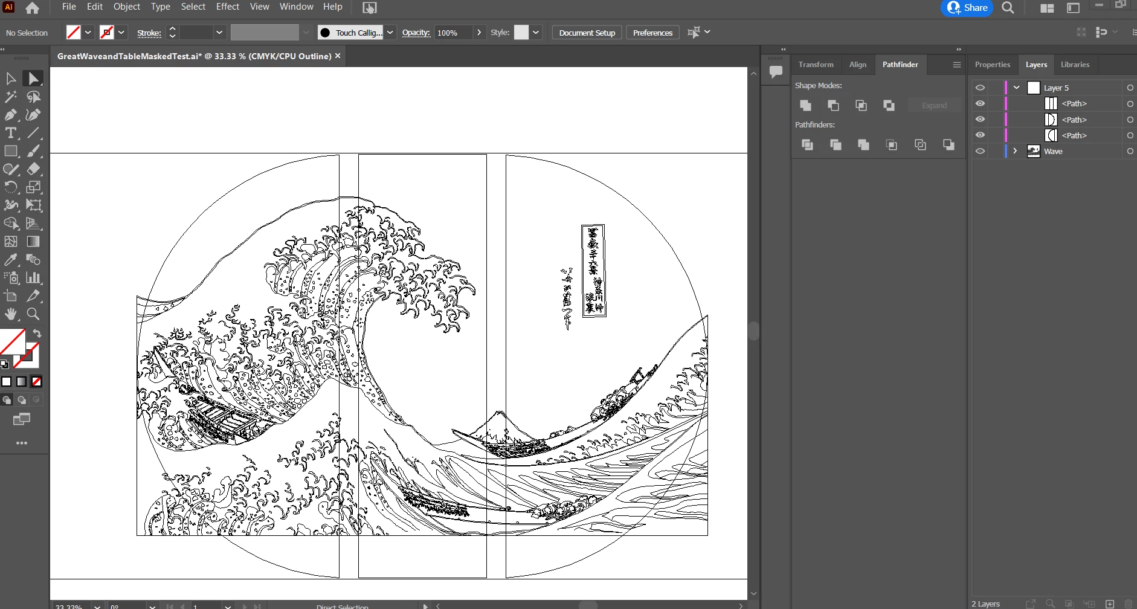Click the Divide pathfinder icon
This screenshot has width=1137, height=609.
(x=807, y=144)
